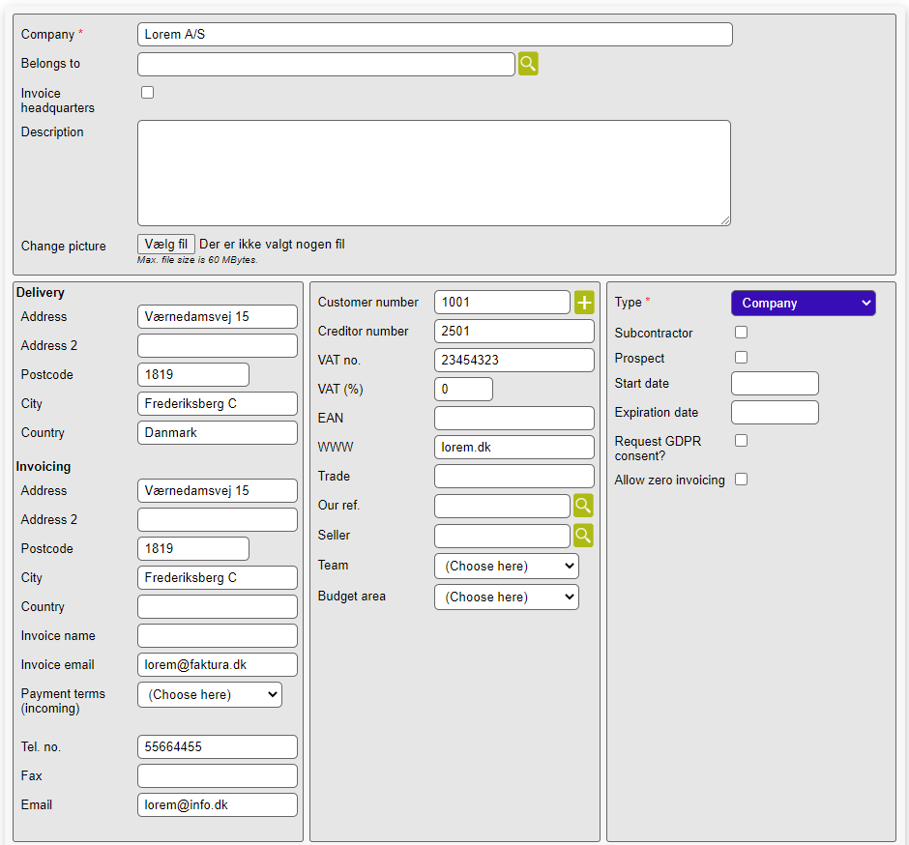The width and height of the screenshot is (909, 845).
Task: Open the Budget area dropdown
Action: (x=506, y=597)
